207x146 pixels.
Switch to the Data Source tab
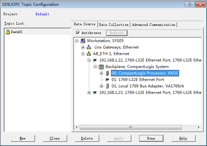(84, 24)
